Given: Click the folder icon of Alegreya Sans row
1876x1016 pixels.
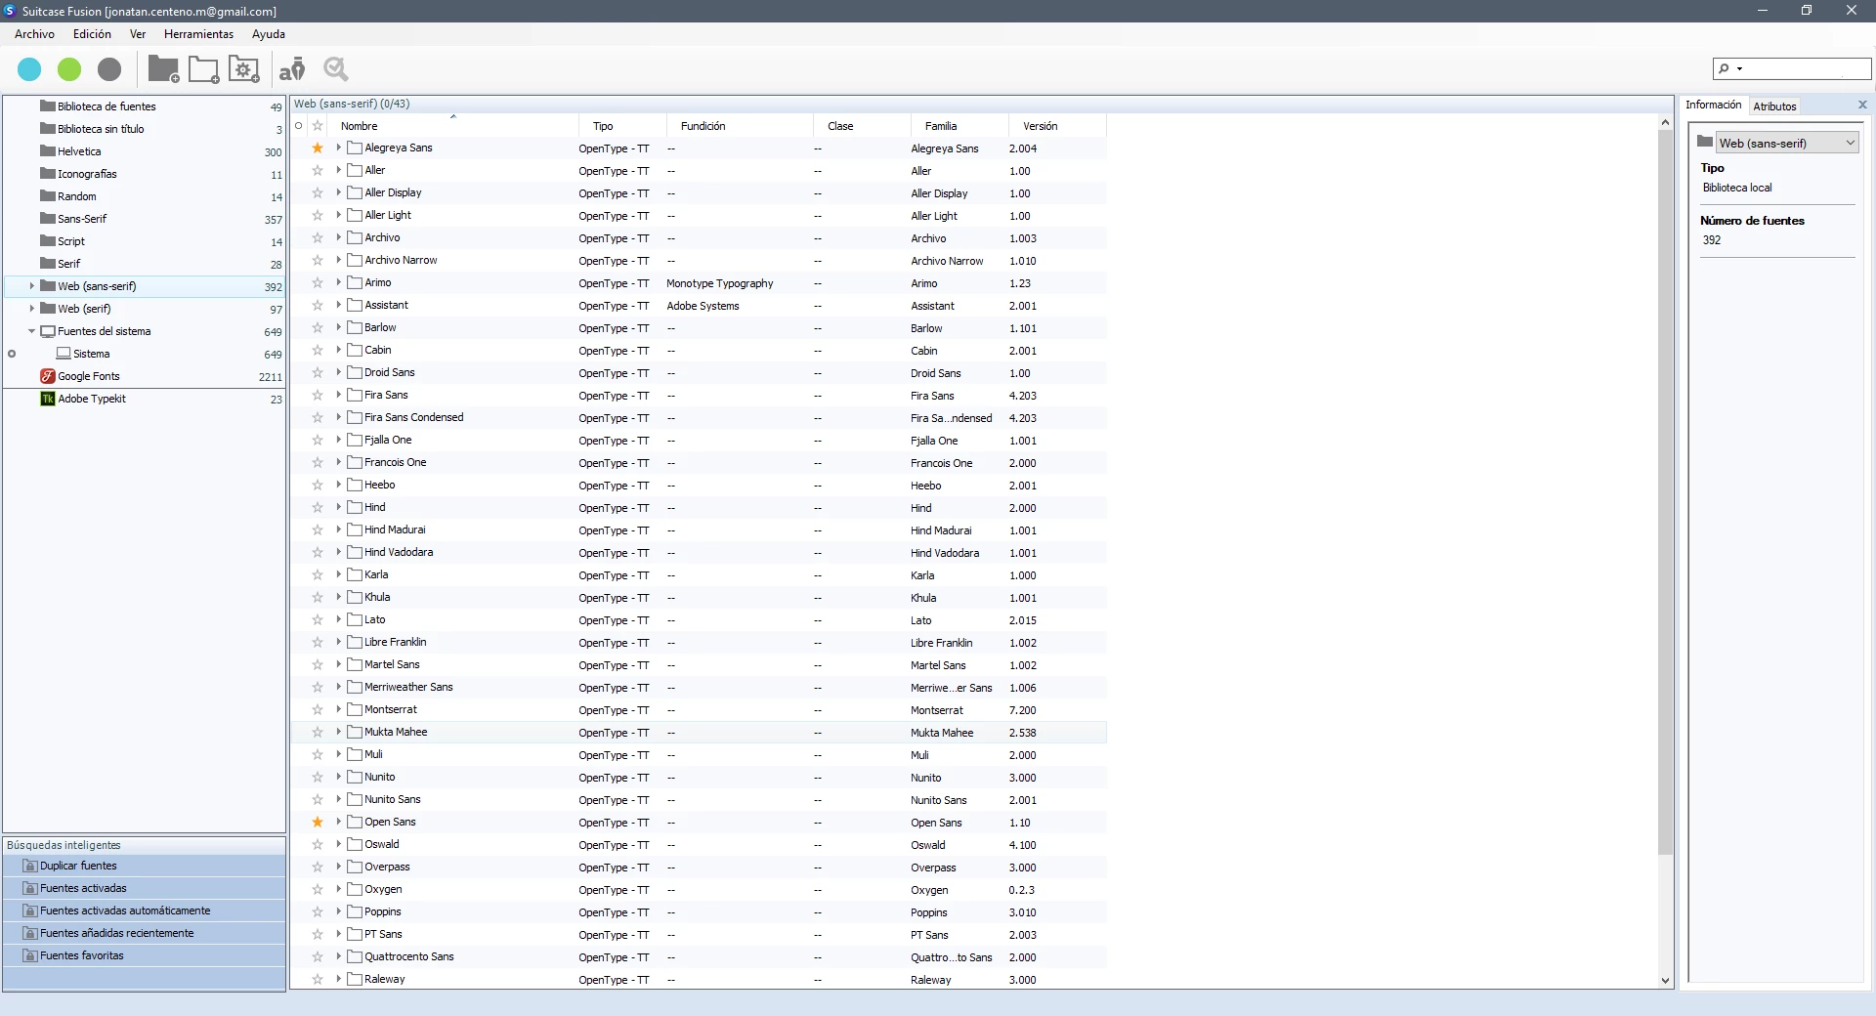Looking at the screenshot, I should coord(355,148).
